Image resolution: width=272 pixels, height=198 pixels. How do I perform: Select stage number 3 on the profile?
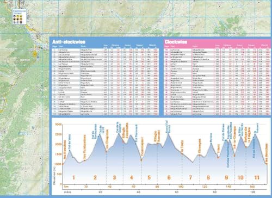[114, 177]
